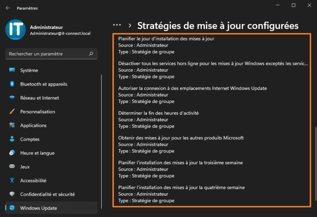
Task: Maximize the Paramètres window
Action: coord(294,5)
